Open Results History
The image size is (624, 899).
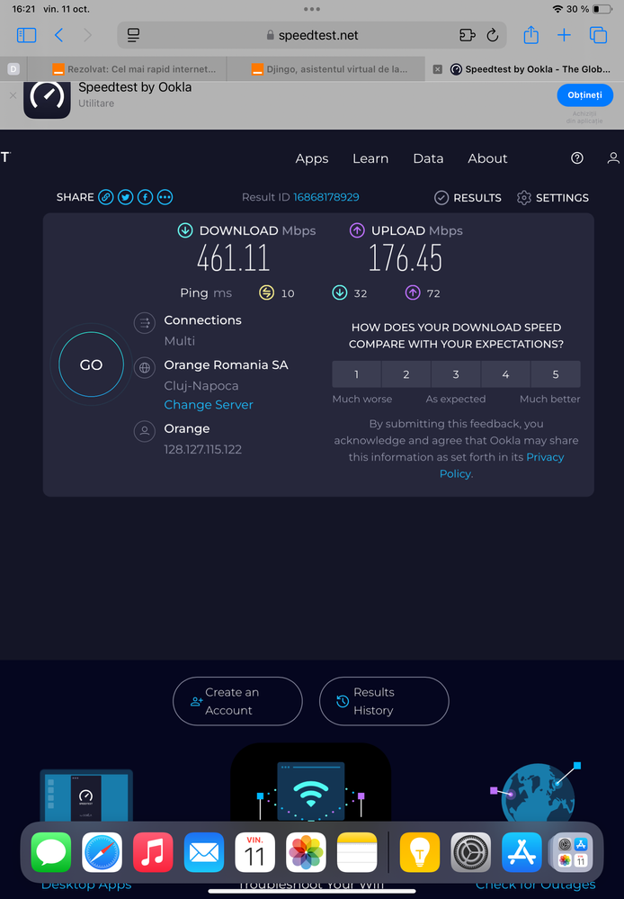point(384,701)
